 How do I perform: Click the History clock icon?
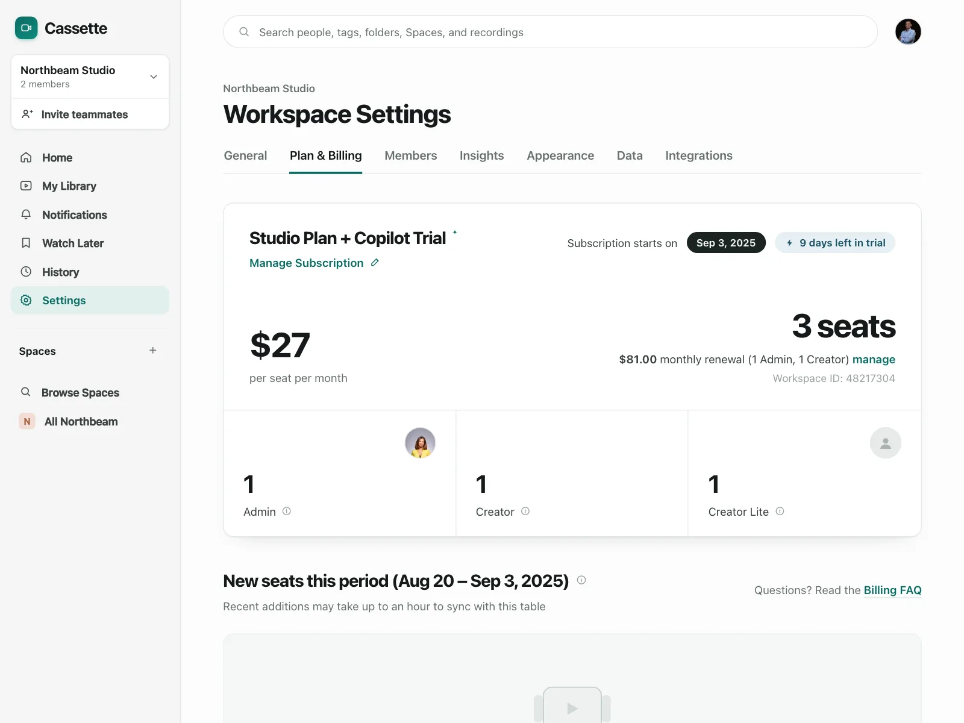[x=26, y=272]
